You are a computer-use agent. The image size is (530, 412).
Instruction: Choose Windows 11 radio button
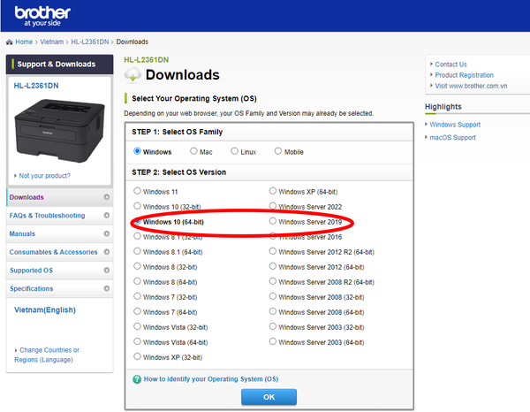(137, 191)
